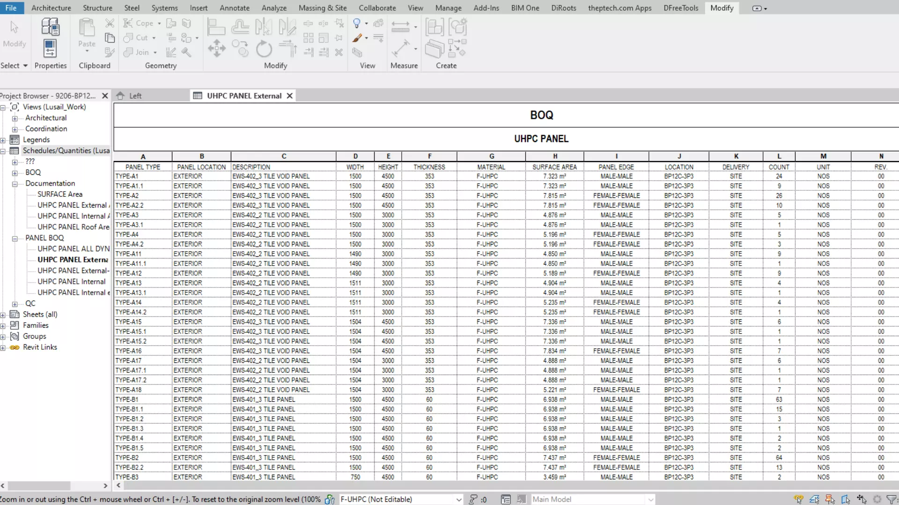The width and height of the screenshot is (899, 505).
Task: Toggle Select Pinned Elements in status bar
Action: 830,499
